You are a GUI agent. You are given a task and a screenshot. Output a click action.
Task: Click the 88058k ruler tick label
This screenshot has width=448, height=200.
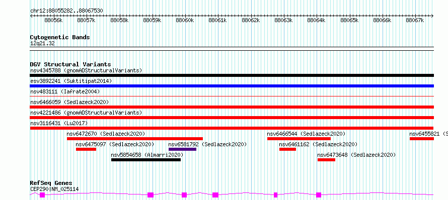119,20
